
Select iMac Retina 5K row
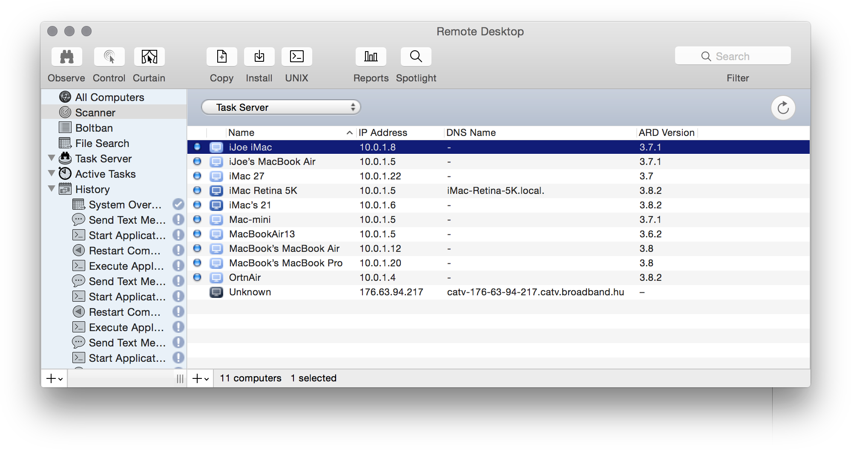[x=498, y=190]
